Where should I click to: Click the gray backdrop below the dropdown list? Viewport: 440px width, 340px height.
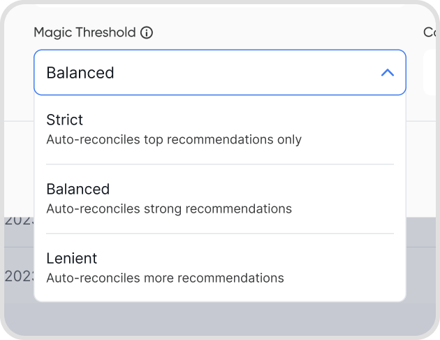(x=219, y=318)
